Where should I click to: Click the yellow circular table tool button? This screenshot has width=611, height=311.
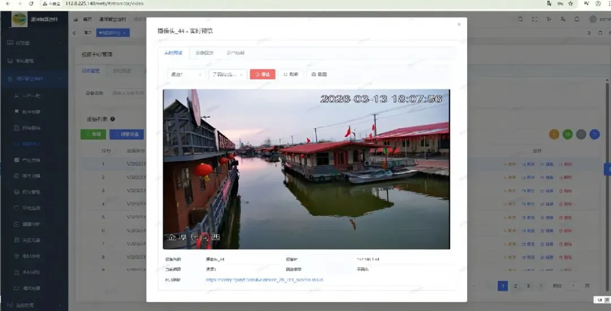[554, 135]
